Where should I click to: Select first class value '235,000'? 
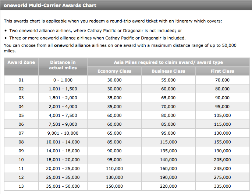coord(223,169)
